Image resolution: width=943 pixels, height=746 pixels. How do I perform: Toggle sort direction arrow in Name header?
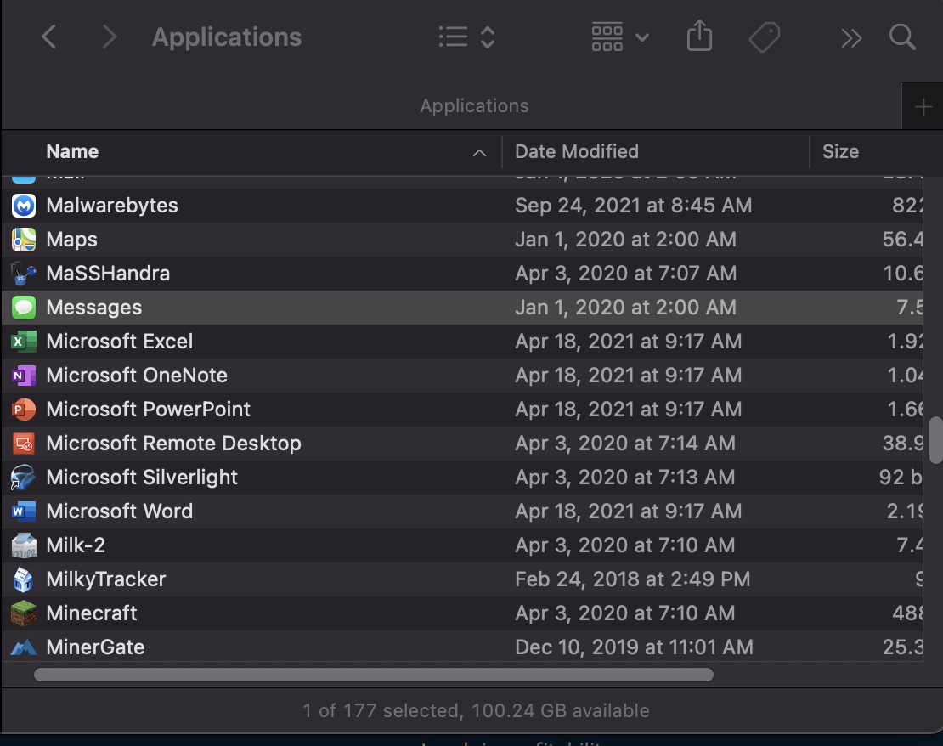[x=479, y=153]
